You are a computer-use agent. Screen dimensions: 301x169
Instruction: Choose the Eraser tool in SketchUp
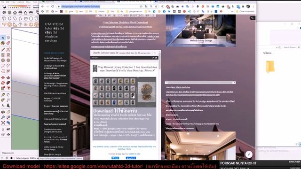pyautogui.click(x=8, y=43)
